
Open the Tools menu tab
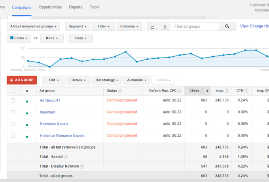(95, 7)
